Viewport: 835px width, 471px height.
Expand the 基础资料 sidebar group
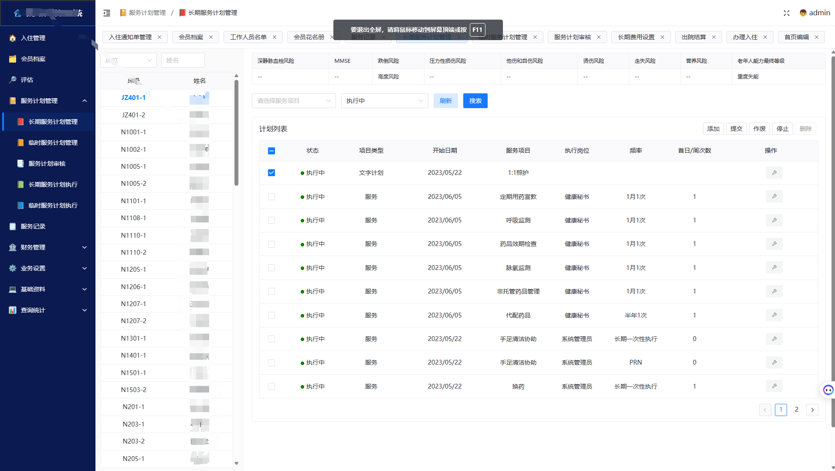click(x=85, y=289)
